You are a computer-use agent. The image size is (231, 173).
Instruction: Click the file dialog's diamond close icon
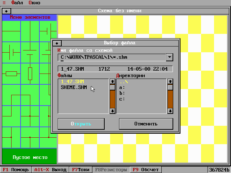(57, 43)
